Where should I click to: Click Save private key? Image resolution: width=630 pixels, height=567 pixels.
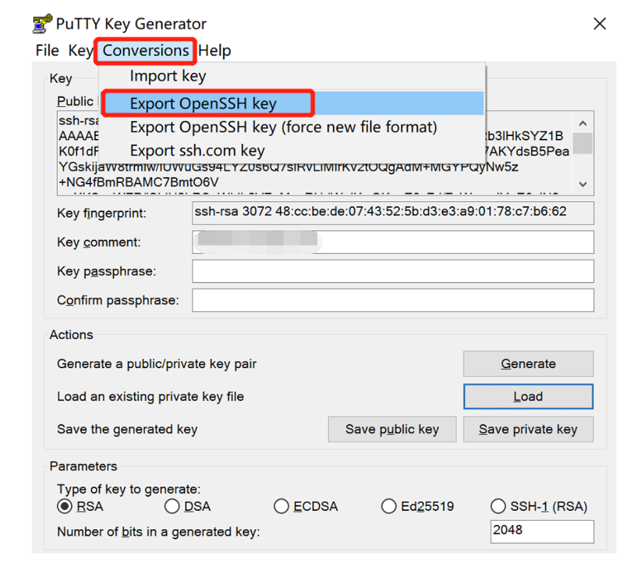point(527,429)
